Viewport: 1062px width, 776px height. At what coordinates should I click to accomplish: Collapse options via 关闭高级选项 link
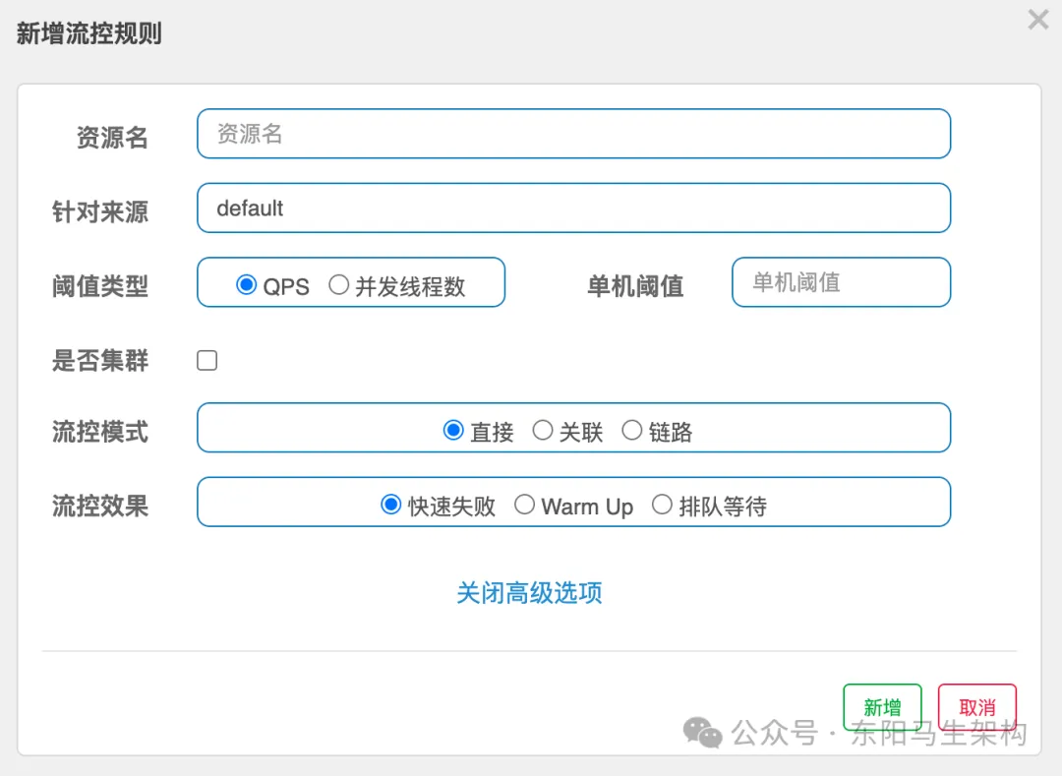coord(530,592)
